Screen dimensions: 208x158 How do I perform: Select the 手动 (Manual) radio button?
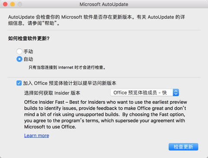click(x=19, y=52)
